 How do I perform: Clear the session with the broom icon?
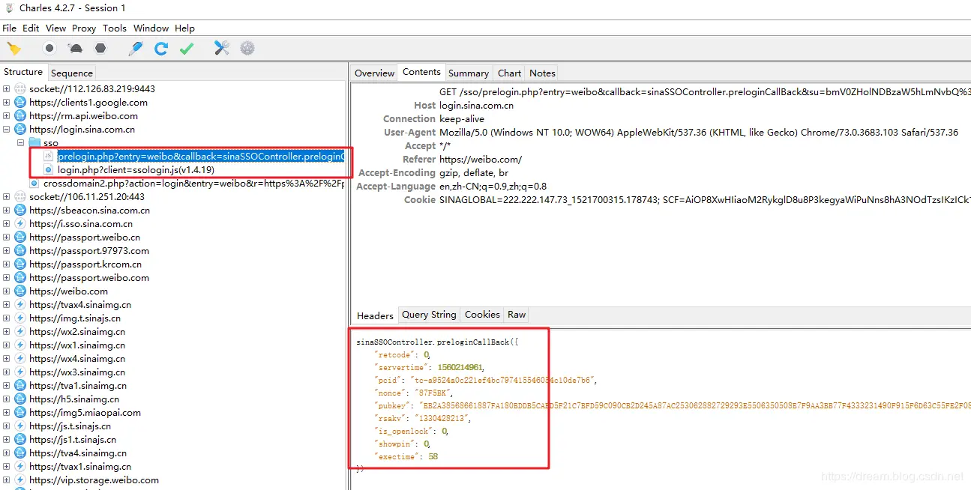(14, 49)
